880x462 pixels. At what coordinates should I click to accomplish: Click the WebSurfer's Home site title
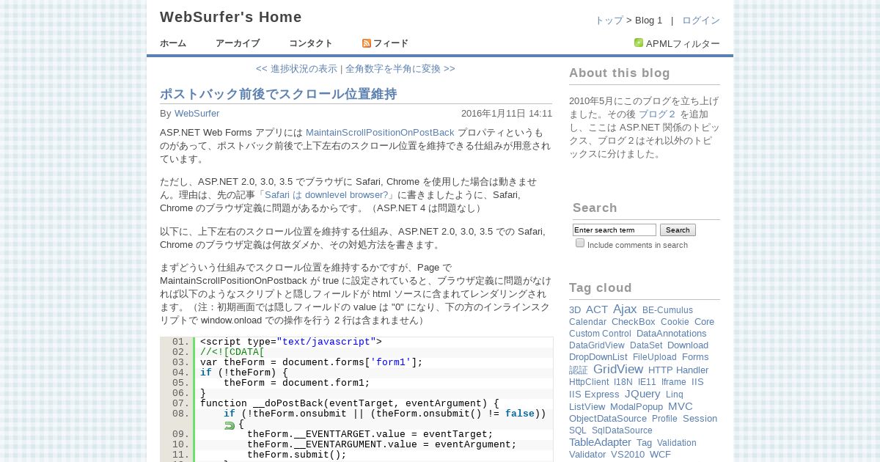pyautogui.click(x=231, y=17)
